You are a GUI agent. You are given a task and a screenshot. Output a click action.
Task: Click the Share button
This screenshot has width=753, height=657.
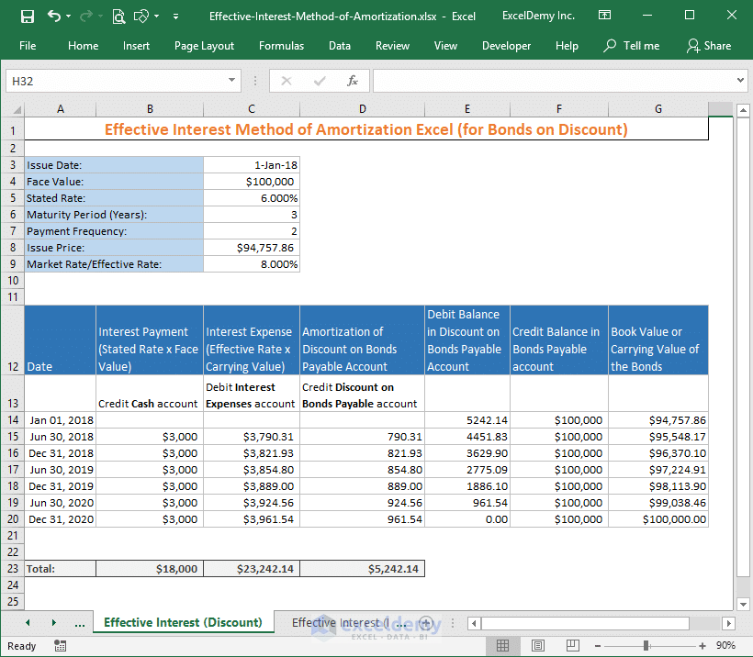708,46
